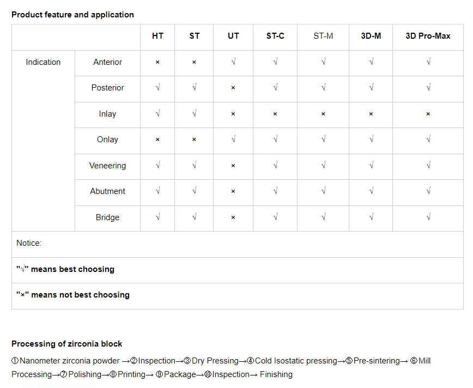This screenshot has width=473, height=388.
Task: Select the UT column header
Action: pos(233,36)
